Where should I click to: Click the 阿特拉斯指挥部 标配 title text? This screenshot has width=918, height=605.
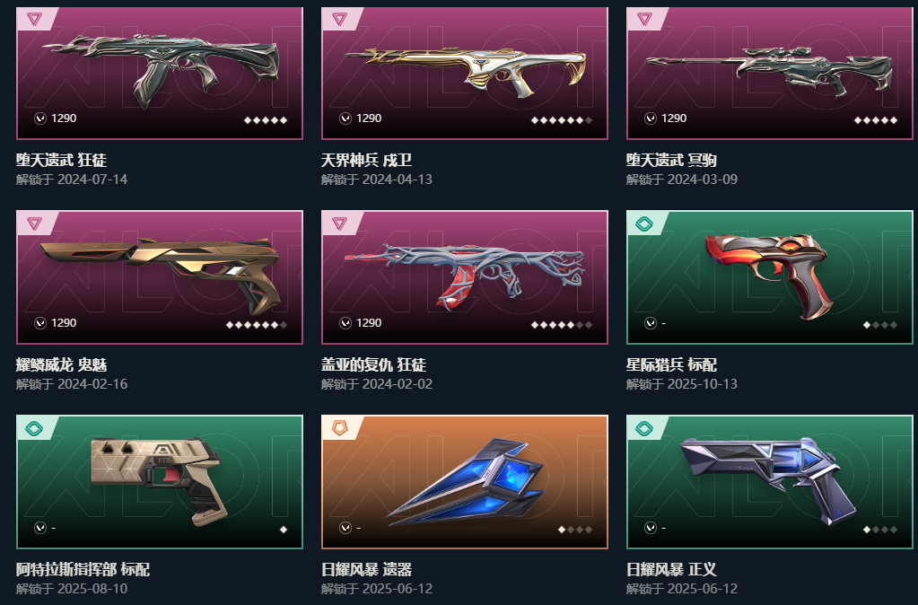[x=83, y=569]
